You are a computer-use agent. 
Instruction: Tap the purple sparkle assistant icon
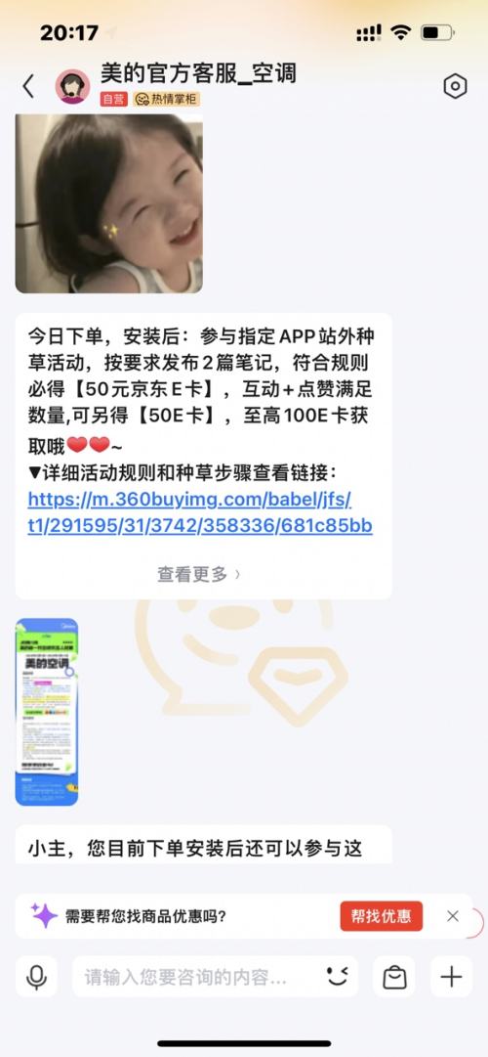click(44, 916)
